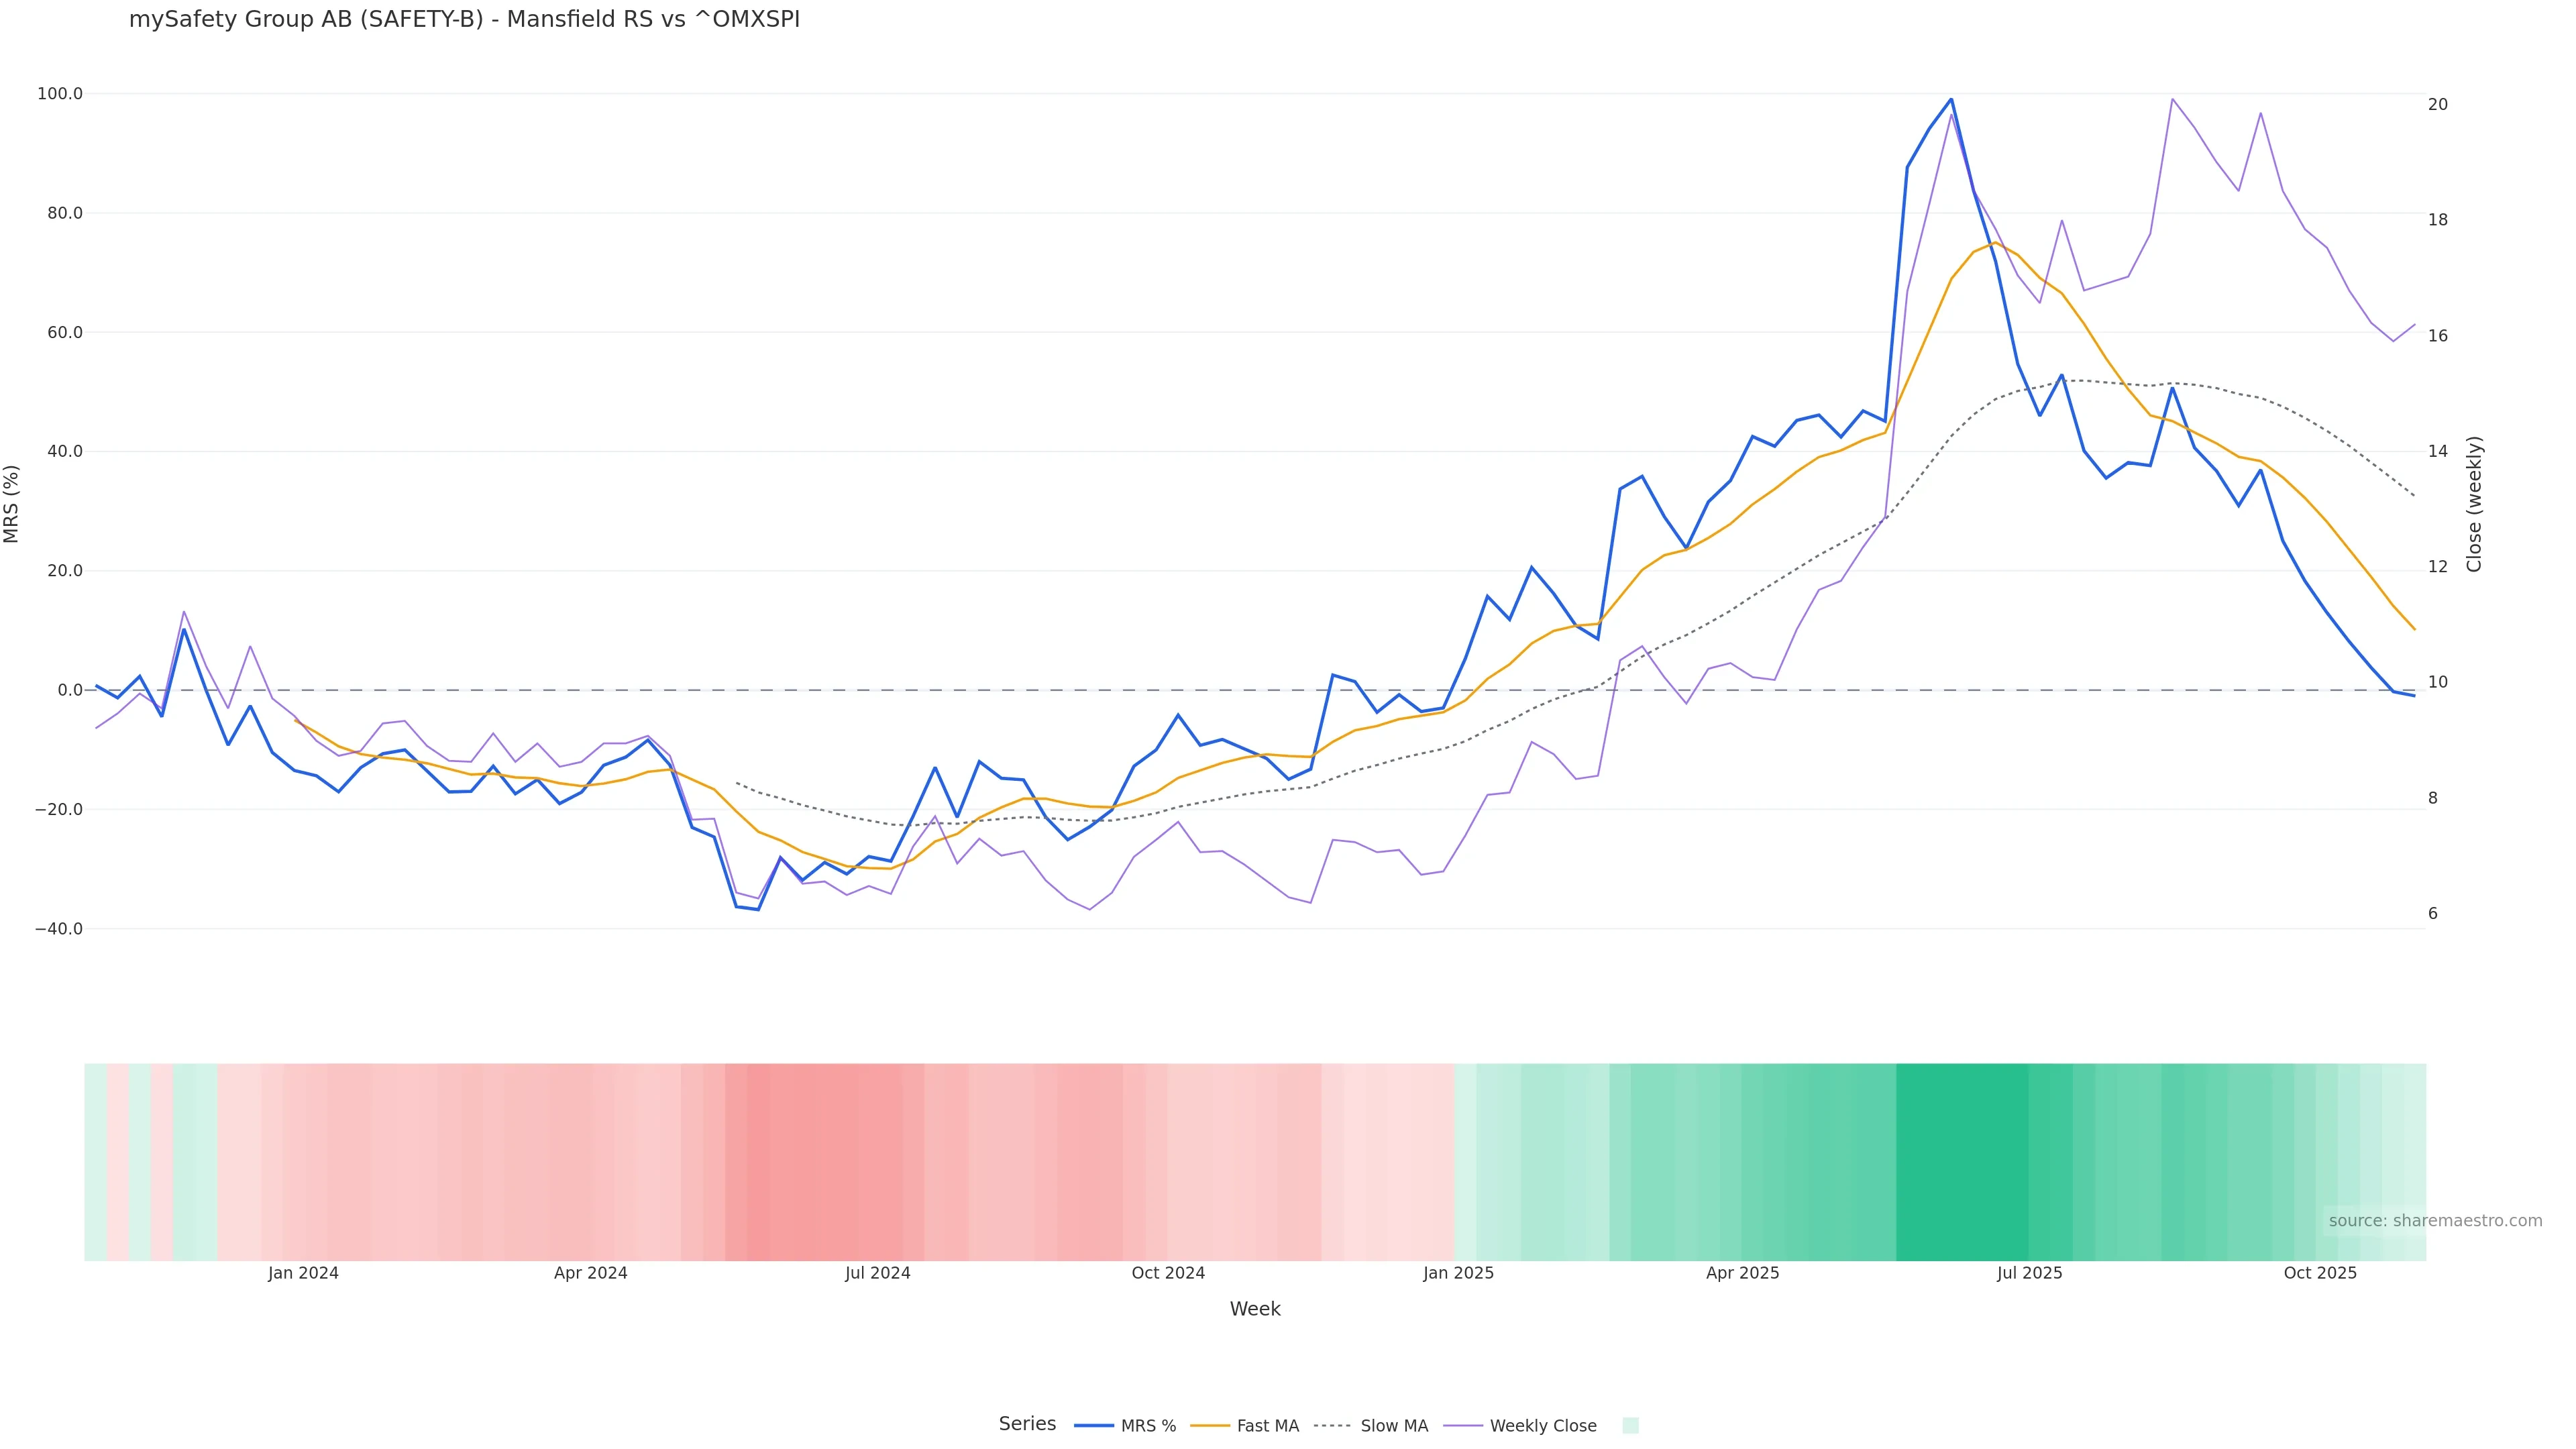Viewport: 2576px width, 1449px height.
Task: Open the sharemaestro.com source link
Action: (x=2435, y=1221)
